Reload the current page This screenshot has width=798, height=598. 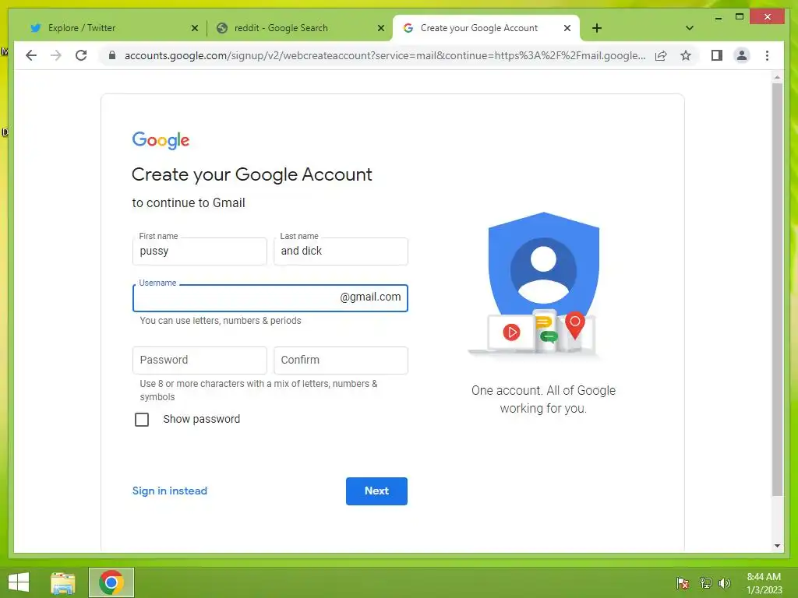click(81, 55)
